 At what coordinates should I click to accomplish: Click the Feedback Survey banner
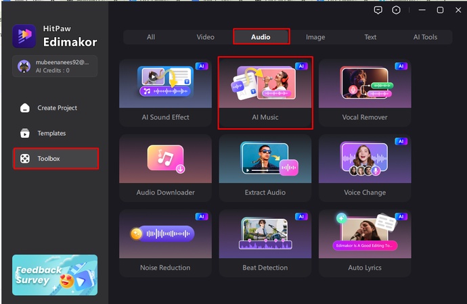(x=55, y=275)
